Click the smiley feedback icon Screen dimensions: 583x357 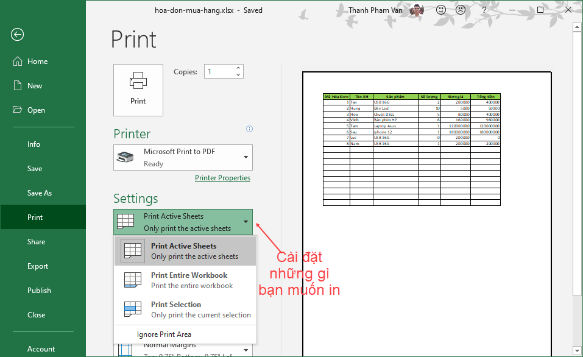(441, 10)
